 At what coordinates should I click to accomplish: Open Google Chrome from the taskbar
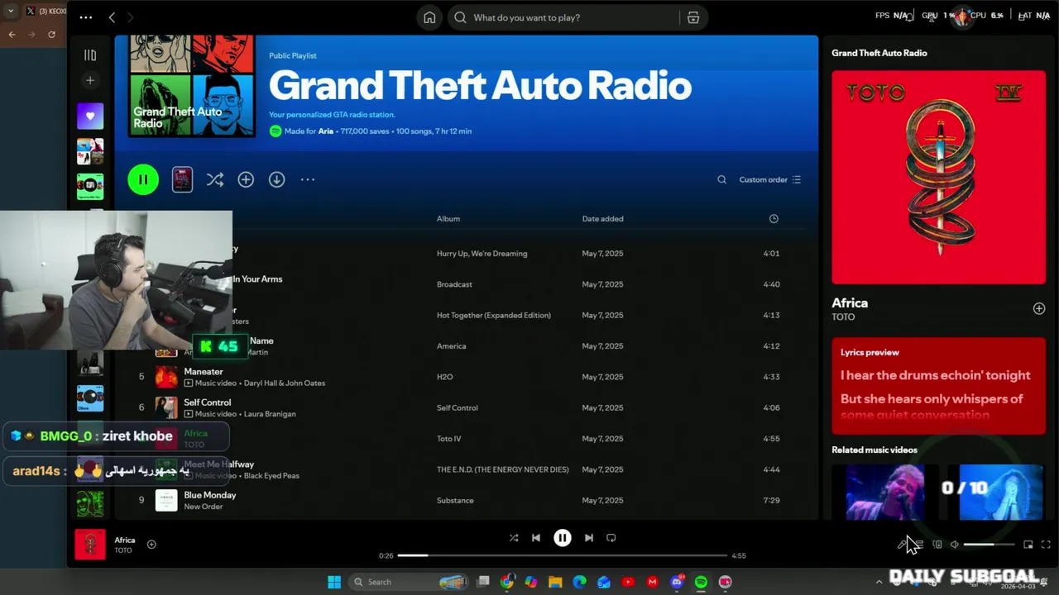click(507, 582)
